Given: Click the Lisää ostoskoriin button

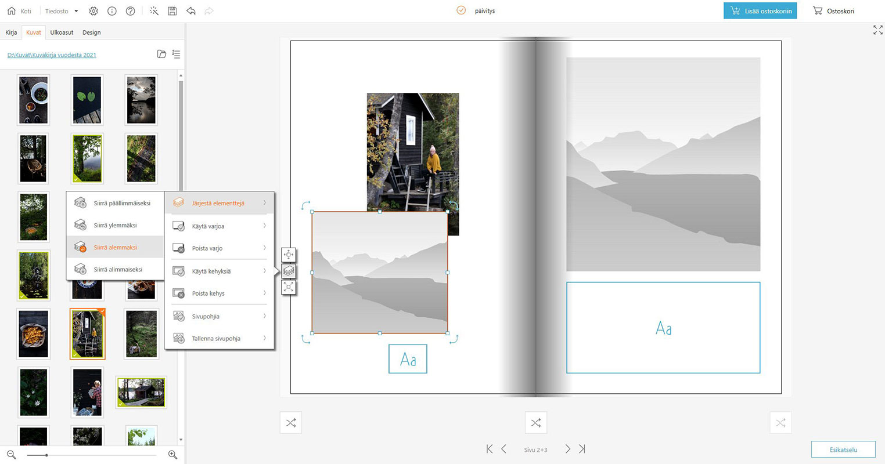Looking at the screenshot, I should tap(760, 11).
